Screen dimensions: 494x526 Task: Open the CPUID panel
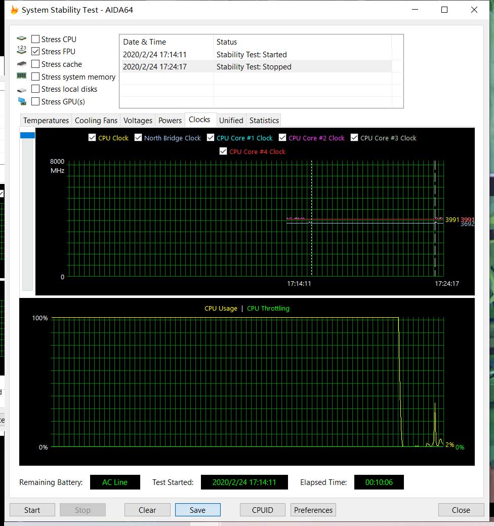pyautogui.click(x=262, y=510)
